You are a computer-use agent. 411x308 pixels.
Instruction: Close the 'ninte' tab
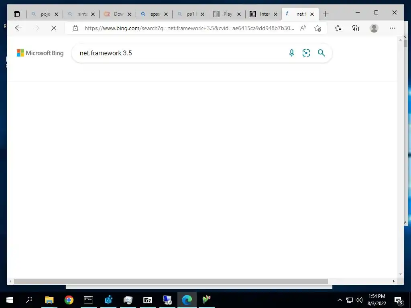point(93,14)
